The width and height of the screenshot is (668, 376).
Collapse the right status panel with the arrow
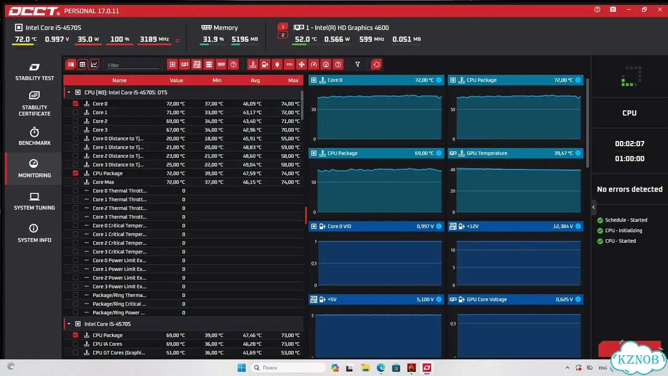(x=593, y=207)
